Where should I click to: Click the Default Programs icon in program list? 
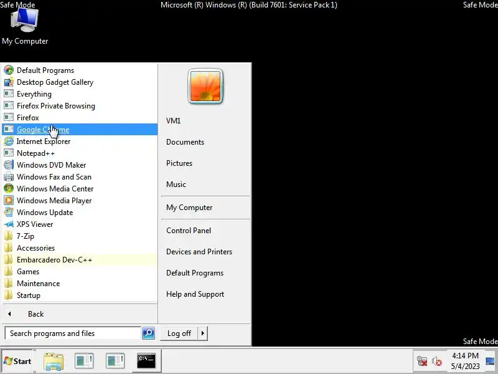(9, 70)
